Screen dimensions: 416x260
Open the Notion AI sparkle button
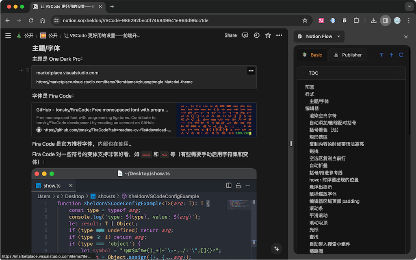[x=277, y=249]
